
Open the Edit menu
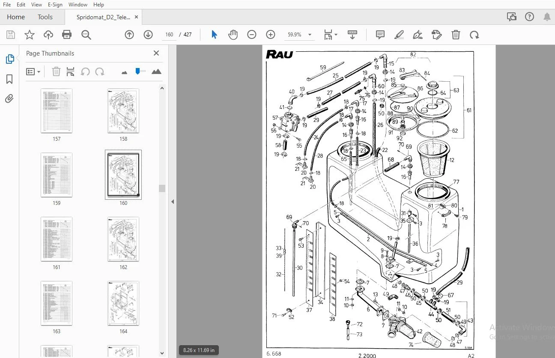pos(21,4)
